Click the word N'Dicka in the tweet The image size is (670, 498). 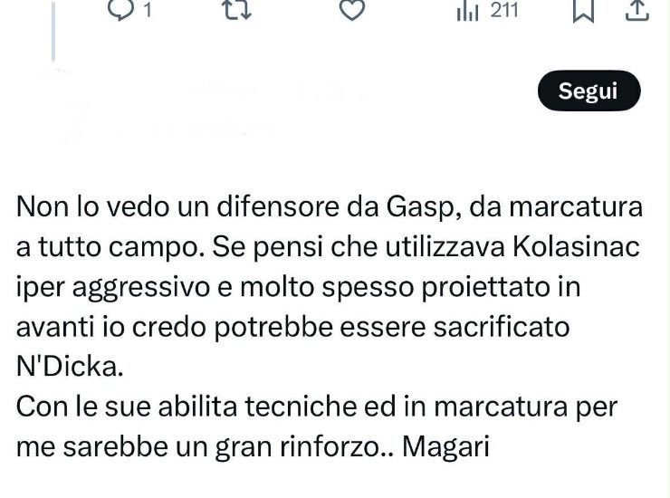pyautogui.click(x=70, y=367)
